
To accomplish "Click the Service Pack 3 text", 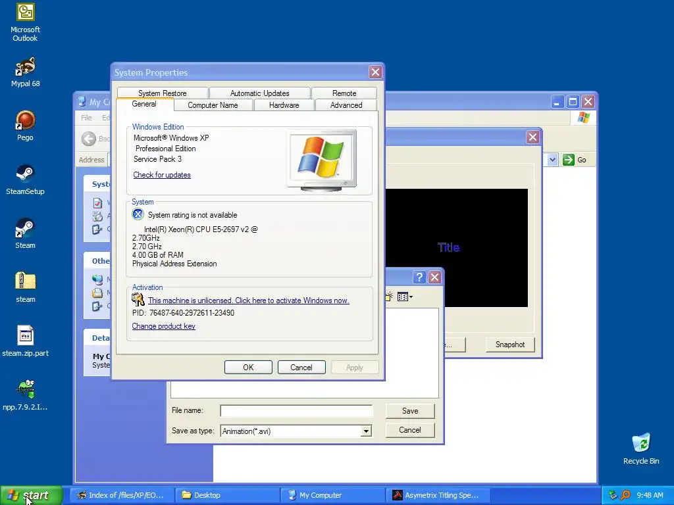I will coord(157,159).
